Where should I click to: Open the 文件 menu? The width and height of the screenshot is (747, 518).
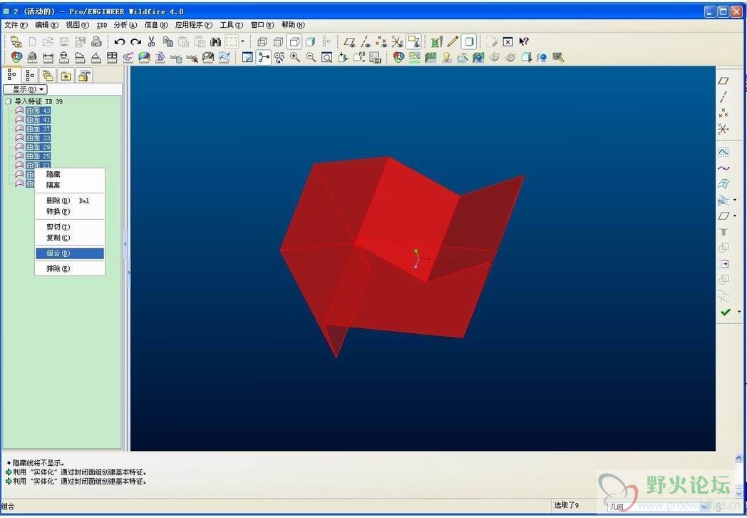pos(16,25)
